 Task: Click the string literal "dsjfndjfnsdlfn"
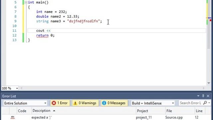84,21
